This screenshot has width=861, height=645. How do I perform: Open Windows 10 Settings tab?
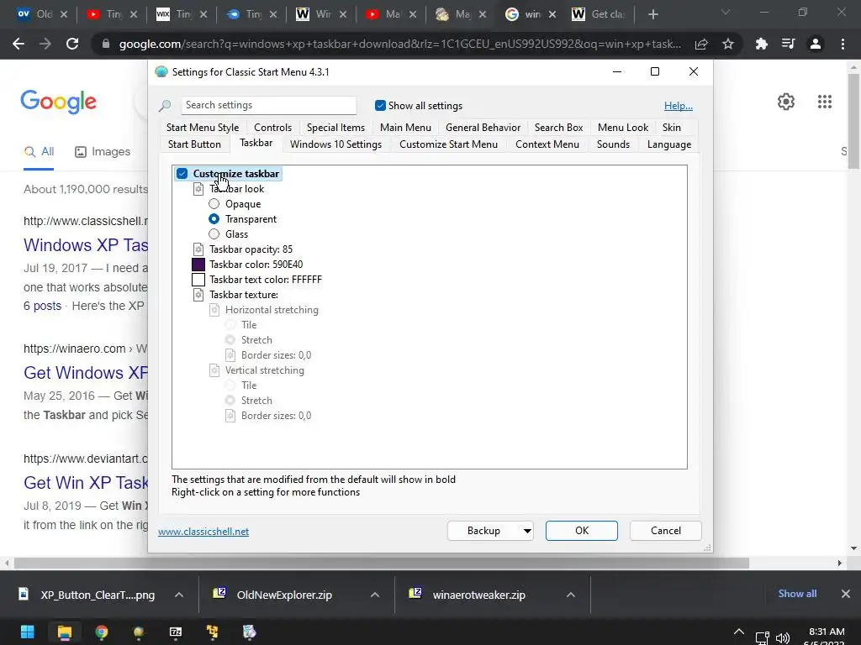coord(335,144)
